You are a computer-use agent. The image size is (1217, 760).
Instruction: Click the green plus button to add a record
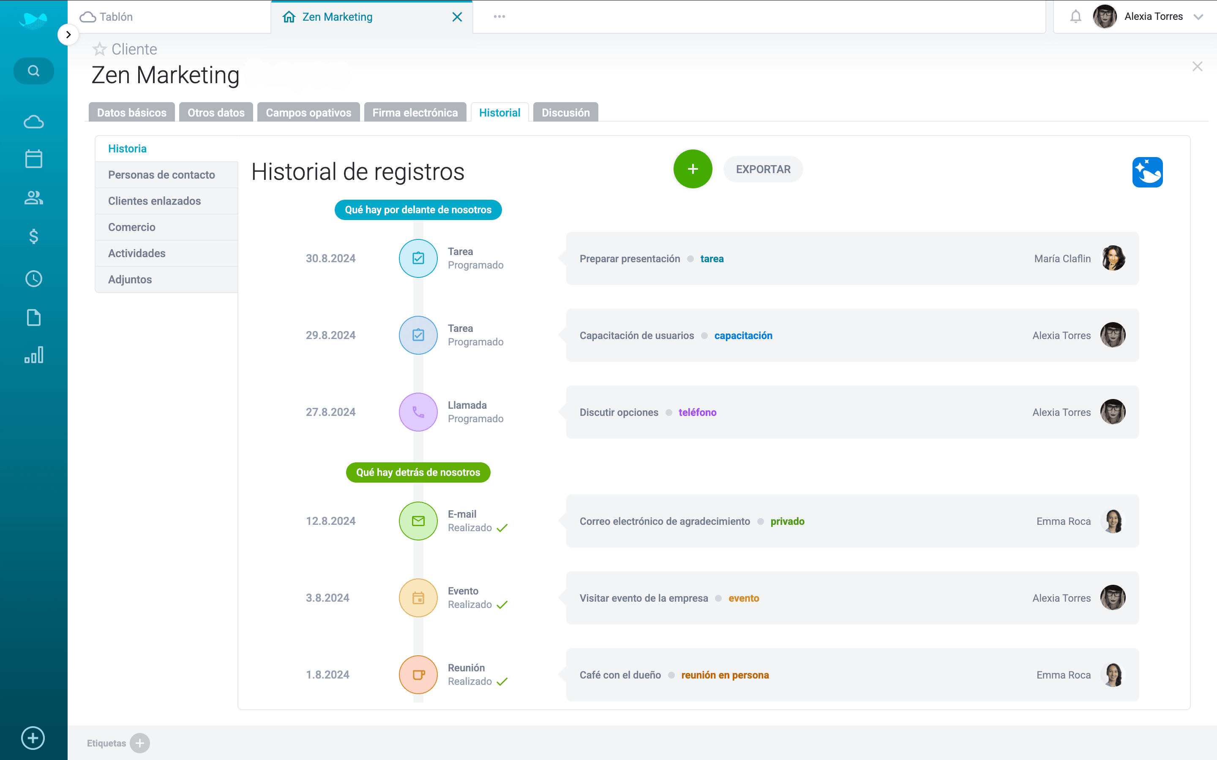pyautogui.click(x=693, y=169)
